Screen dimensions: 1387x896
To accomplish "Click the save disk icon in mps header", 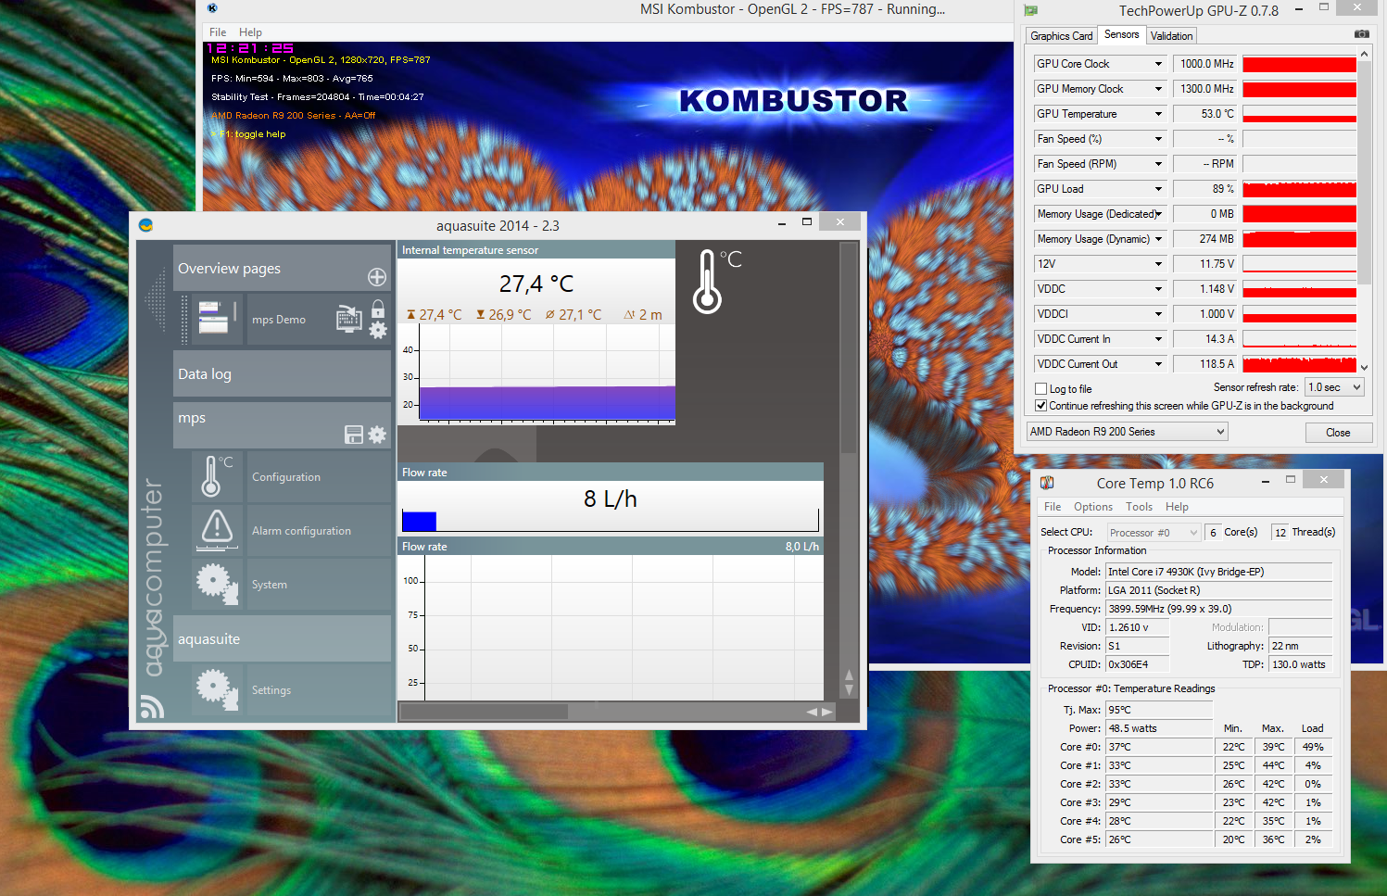I will [x=353, y=435].
